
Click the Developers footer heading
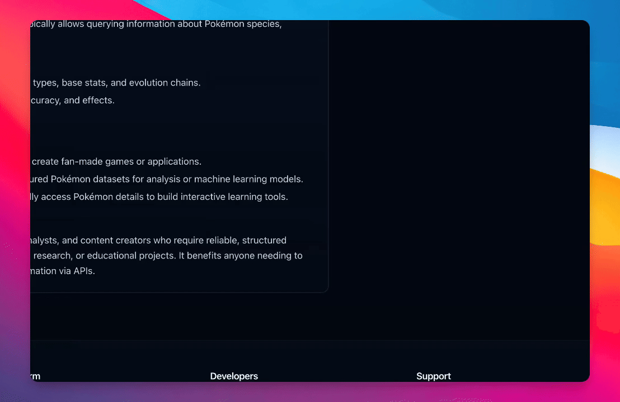tap(234, 376)
